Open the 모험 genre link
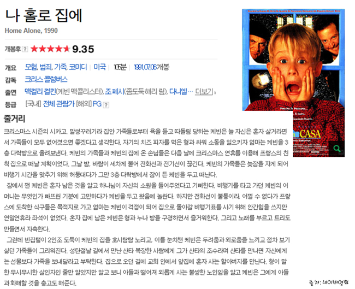 [31, 67]
